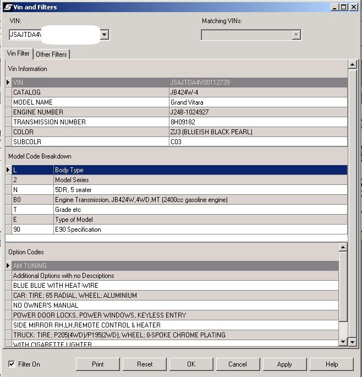This screenshot has width=362, height=377.
Task: Click the B0 model code cell
Action: 32,200
